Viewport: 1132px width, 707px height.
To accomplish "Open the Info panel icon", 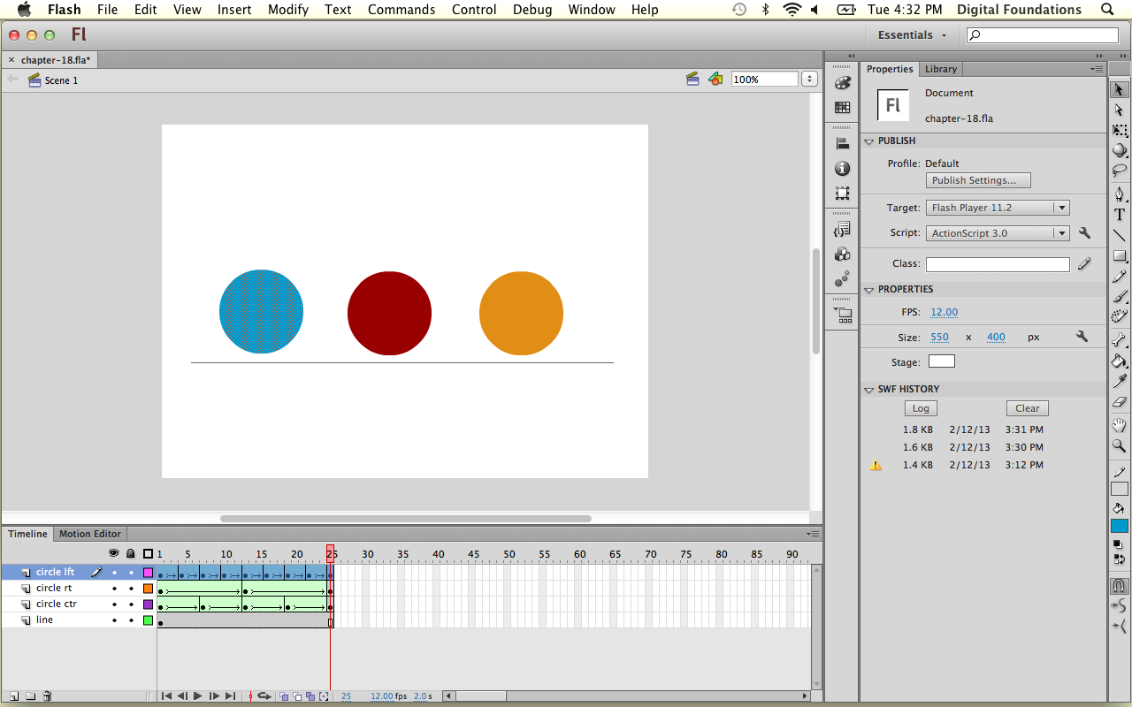I will tap(842, 169).
